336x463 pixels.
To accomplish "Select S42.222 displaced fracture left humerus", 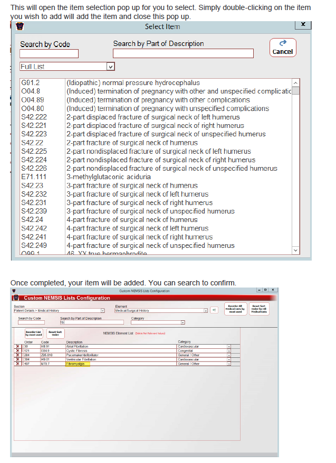I will 156,117.
